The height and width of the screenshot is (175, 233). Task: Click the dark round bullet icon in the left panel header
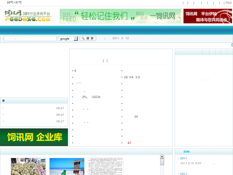point(4,101)
